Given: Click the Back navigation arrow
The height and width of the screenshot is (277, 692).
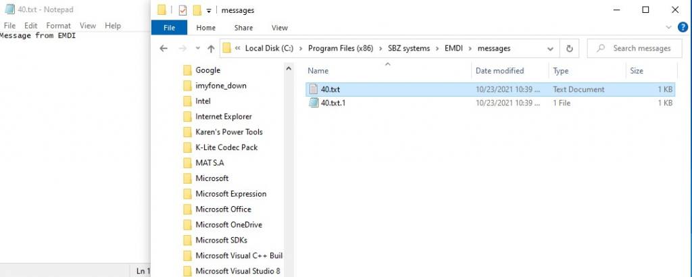Looking at the screenshot, I should click(x=164, y=49).
